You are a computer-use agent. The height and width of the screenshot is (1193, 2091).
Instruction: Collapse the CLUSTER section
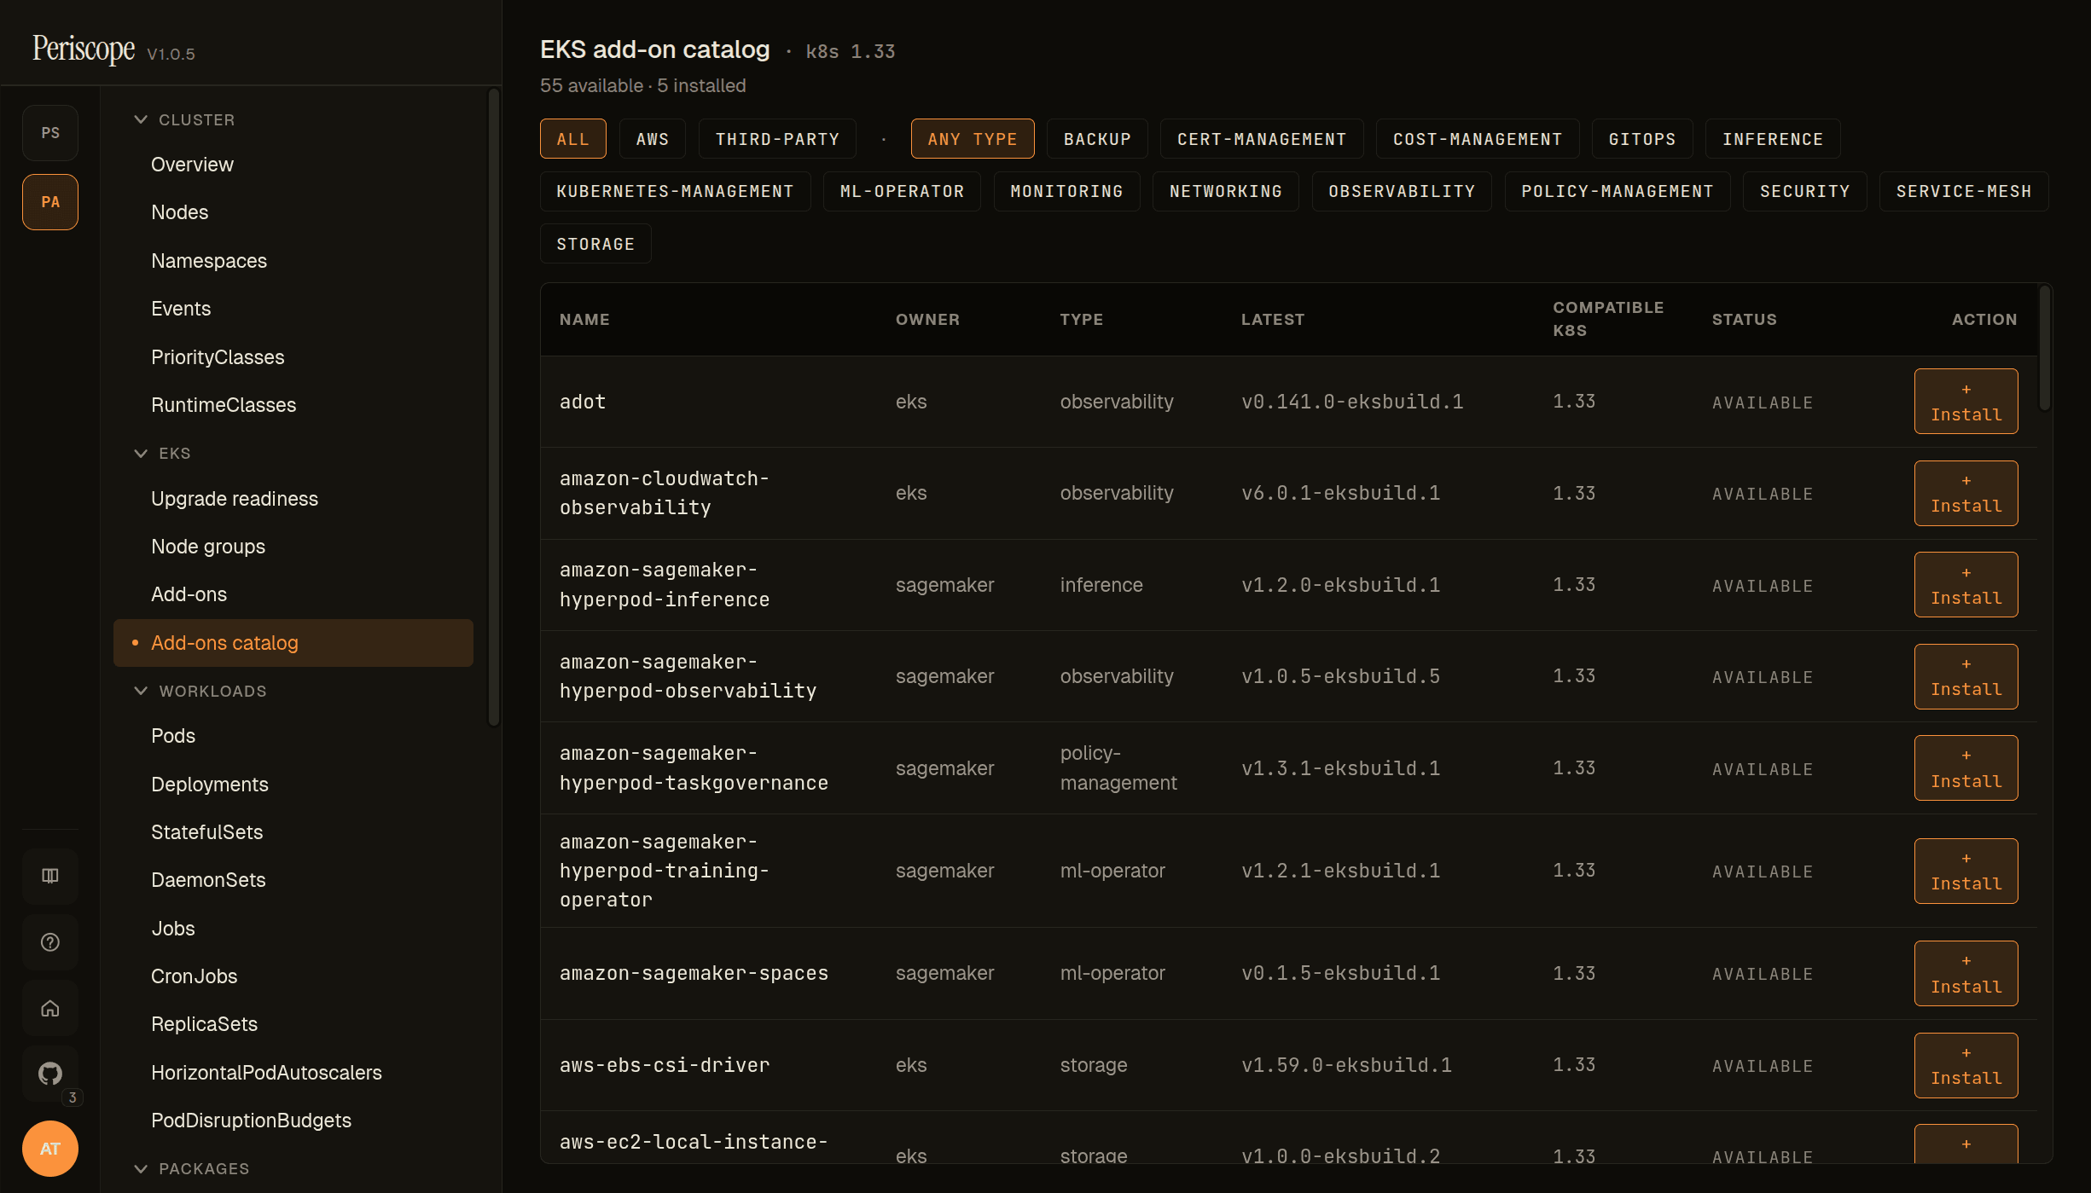[184, 120]
